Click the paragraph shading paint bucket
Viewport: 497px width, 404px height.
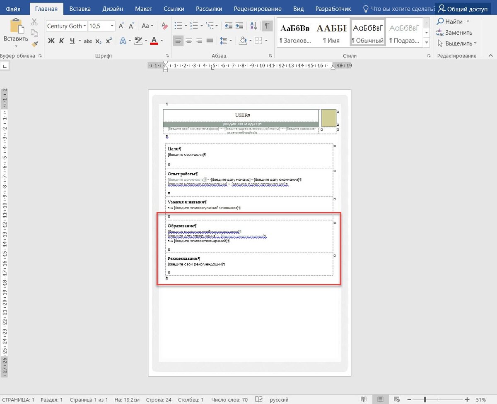(243, 41)
